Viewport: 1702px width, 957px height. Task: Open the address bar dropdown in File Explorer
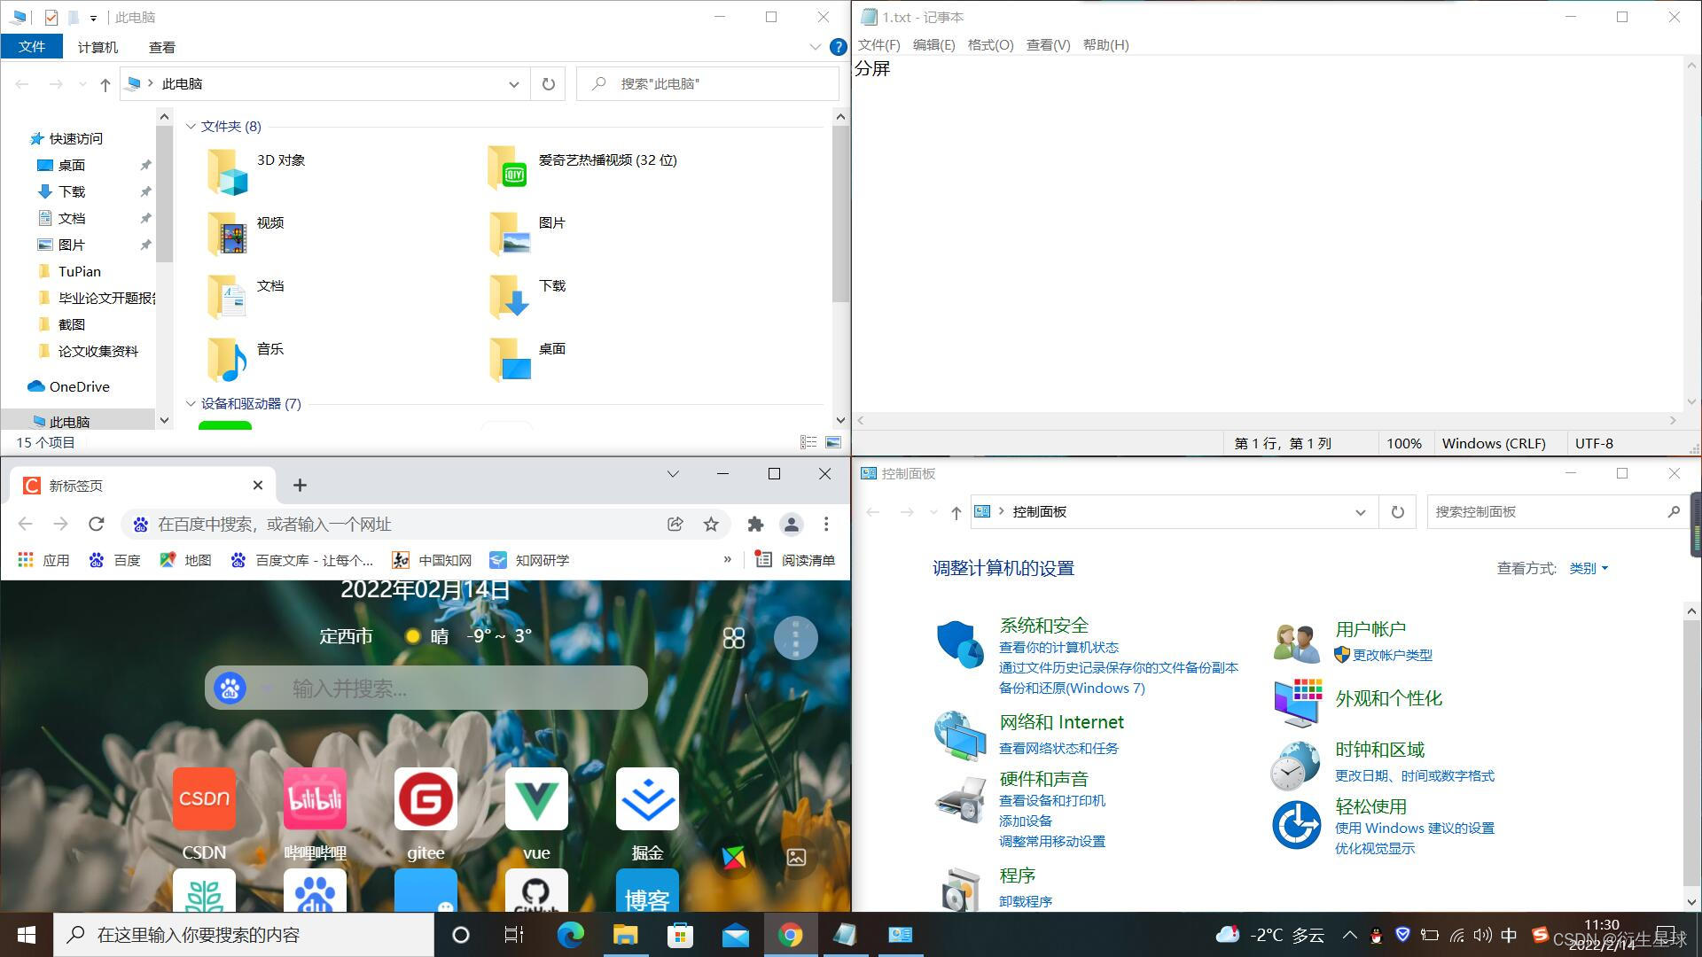click(514, 83)
